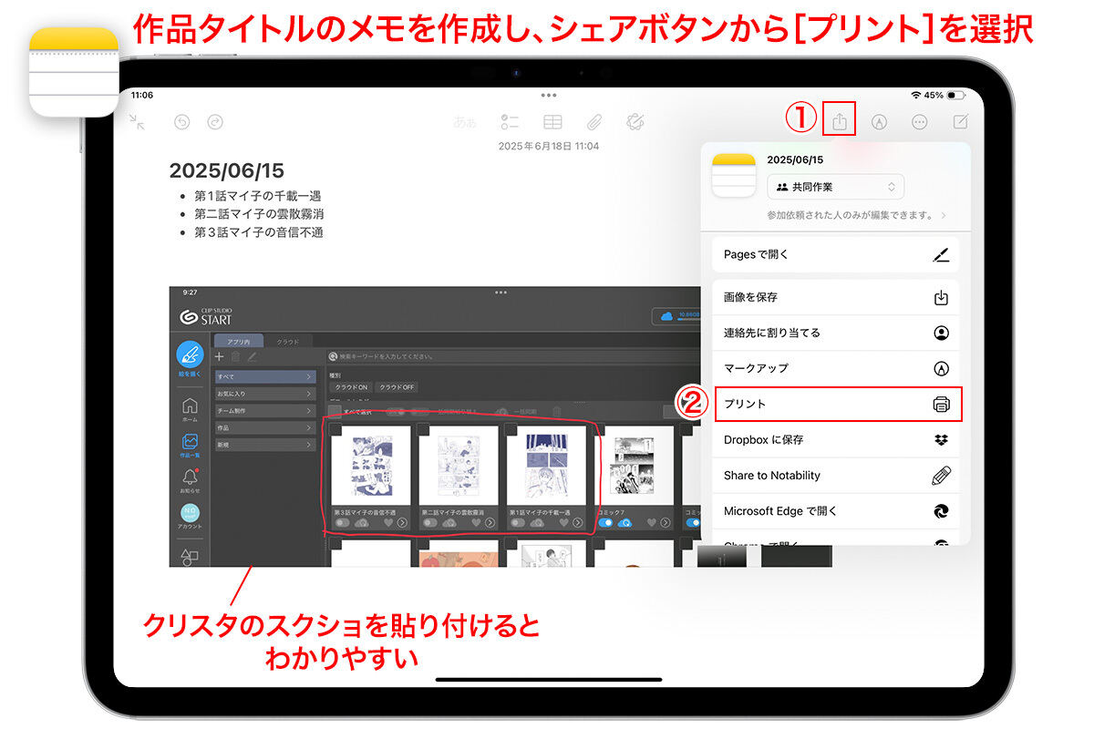Toggle cloud sync switch for コミック7
This screenshot has height=729, width=1094.
click(607, 523)
